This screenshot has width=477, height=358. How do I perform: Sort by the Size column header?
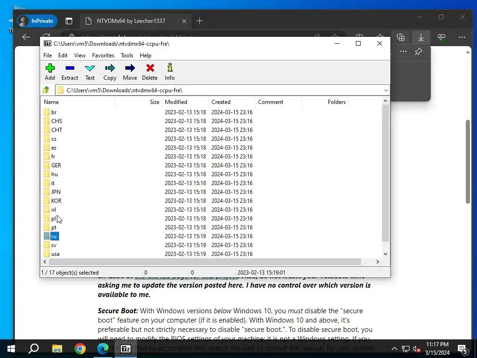click(x=139, y=102)
